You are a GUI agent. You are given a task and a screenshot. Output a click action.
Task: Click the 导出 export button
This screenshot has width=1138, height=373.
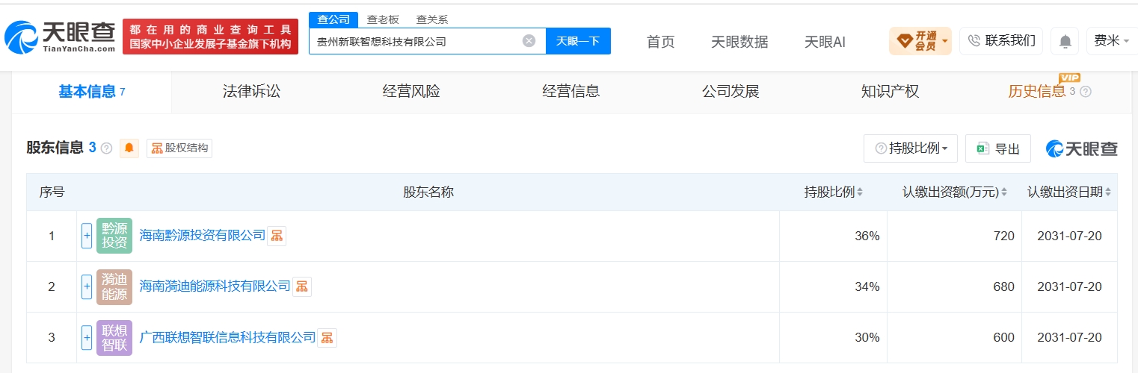(998, 148)
